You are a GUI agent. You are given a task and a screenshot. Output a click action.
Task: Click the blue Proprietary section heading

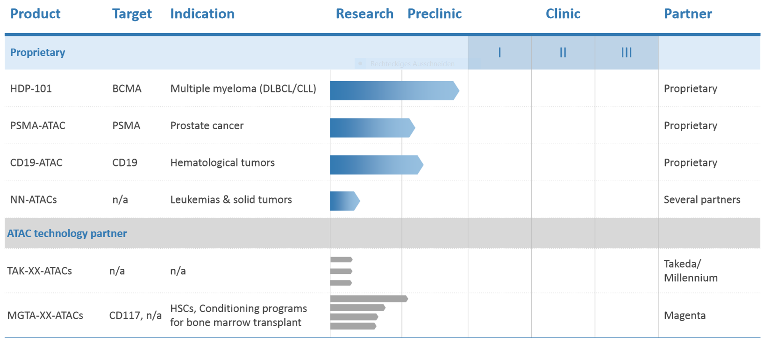[38, 52]
